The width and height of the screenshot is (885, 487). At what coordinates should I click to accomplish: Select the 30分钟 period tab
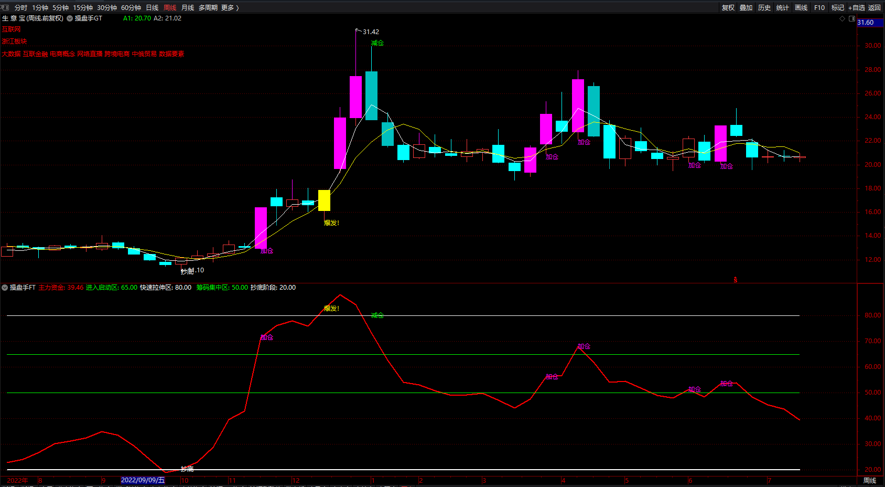tap(107, 8)
